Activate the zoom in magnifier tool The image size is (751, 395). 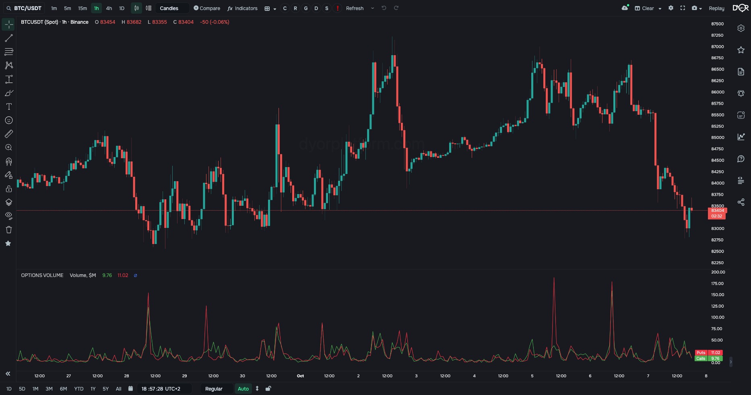8,148
